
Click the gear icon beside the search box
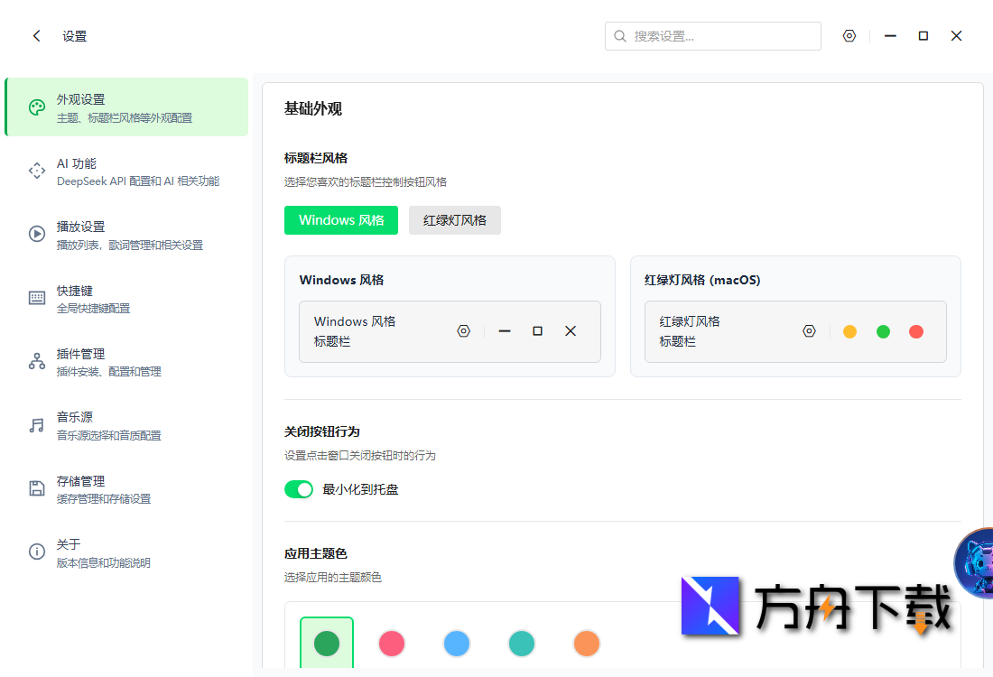pos(849,36)
